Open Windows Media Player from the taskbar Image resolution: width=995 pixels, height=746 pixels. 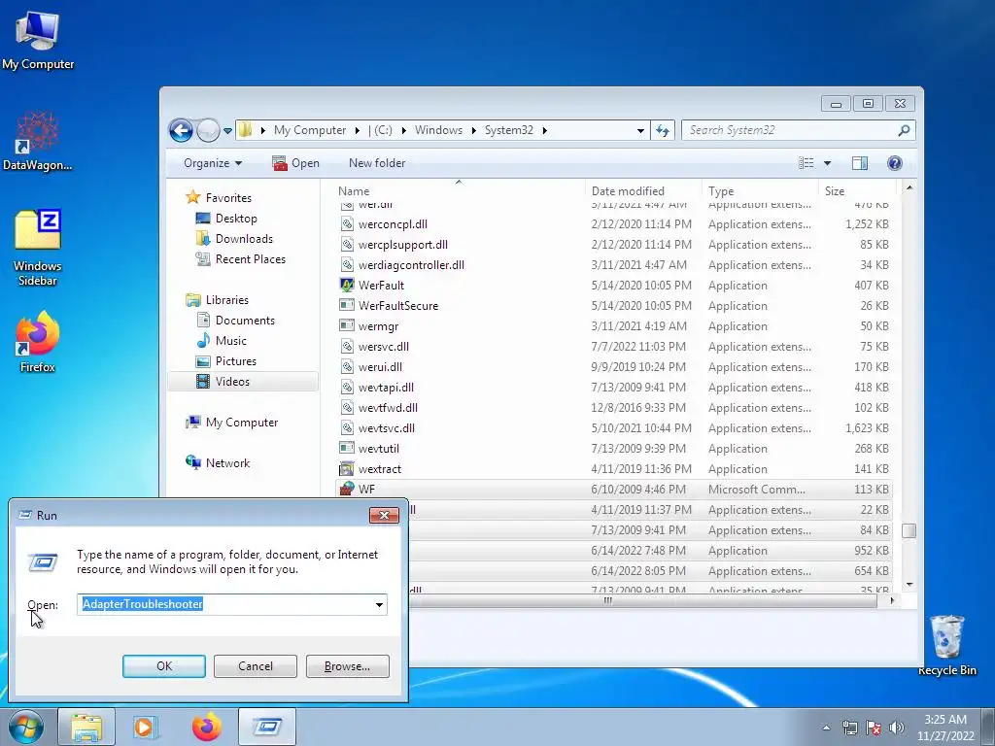[x=144, y=727]
